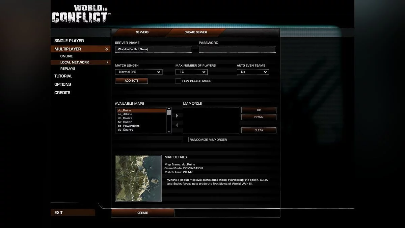Switch to the Create Server tab

196,32
